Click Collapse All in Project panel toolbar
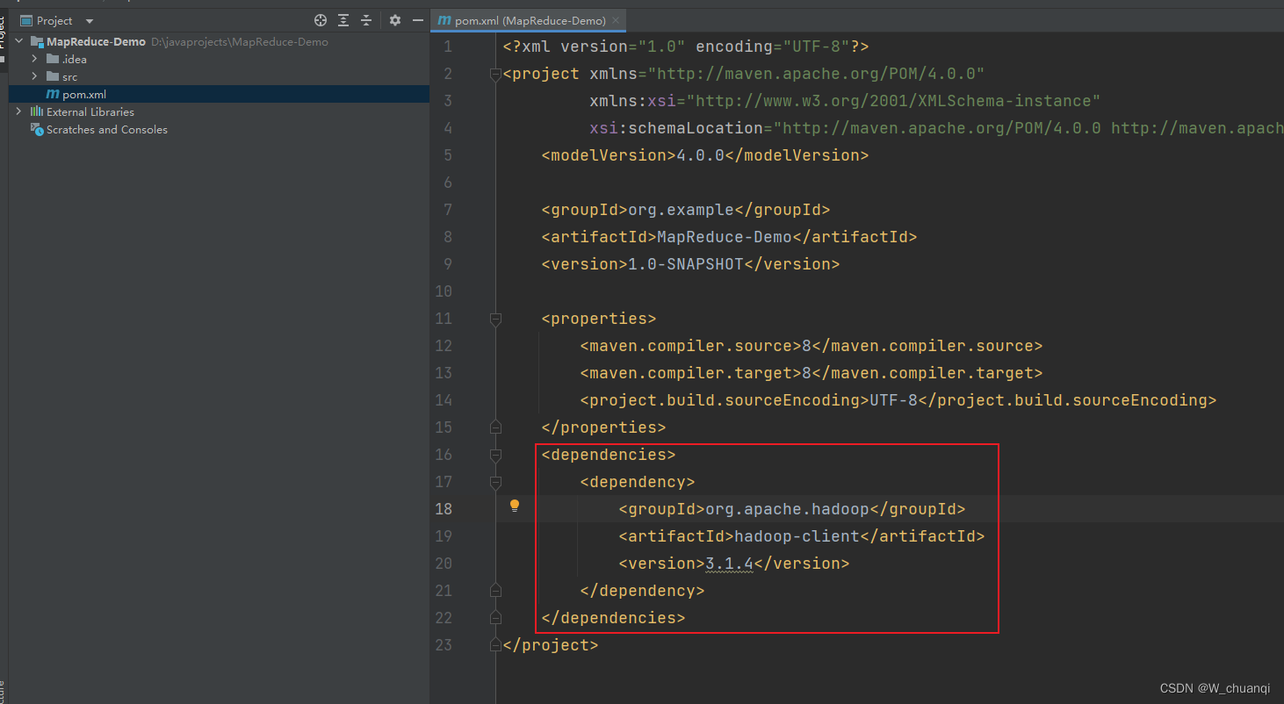This screenshot has width=1284, height=704. pos(366,20)
